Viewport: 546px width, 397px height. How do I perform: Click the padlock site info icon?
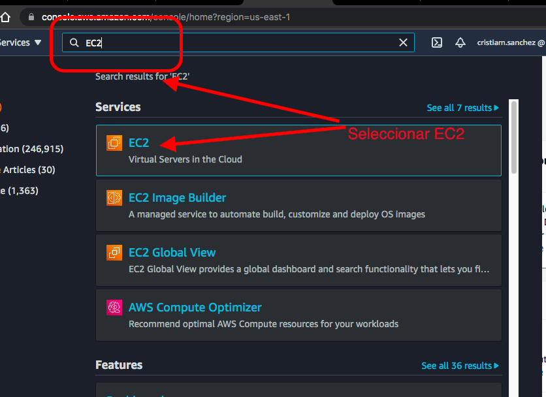coord(28,16)
